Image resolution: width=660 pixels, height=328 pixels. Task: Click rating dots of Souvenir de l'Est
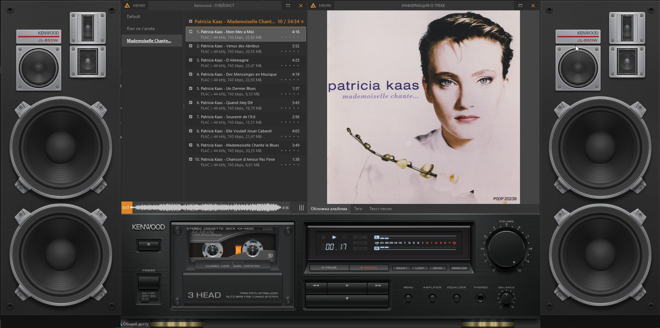click(x=290, y=122)
